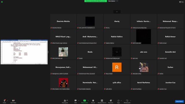
Task: Start Video camera icon
Action: [x=13, y=101]
